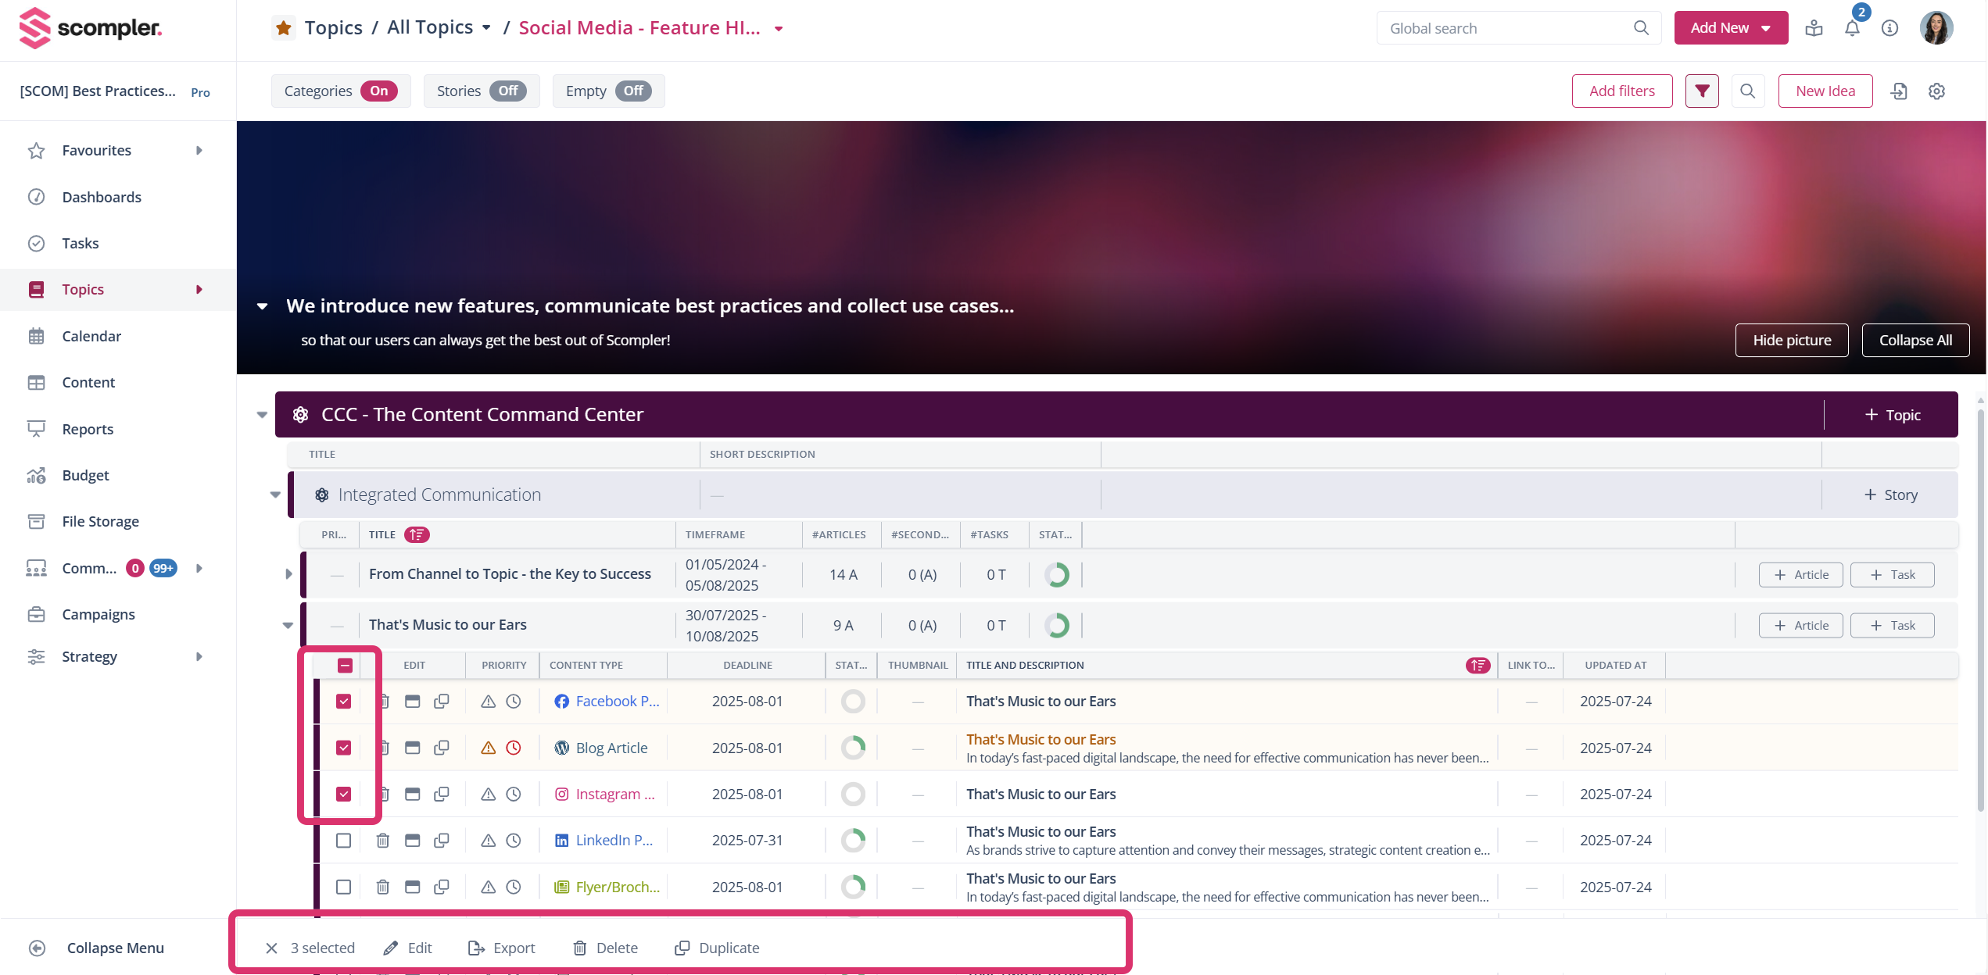Enable the Stories toggle
This screenshot has width=1988, height=975.
click(507, 91)
